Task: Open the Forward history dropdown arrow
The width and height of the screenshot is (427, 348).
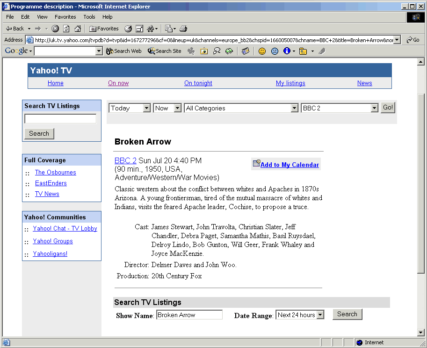Action: point(46,29)
